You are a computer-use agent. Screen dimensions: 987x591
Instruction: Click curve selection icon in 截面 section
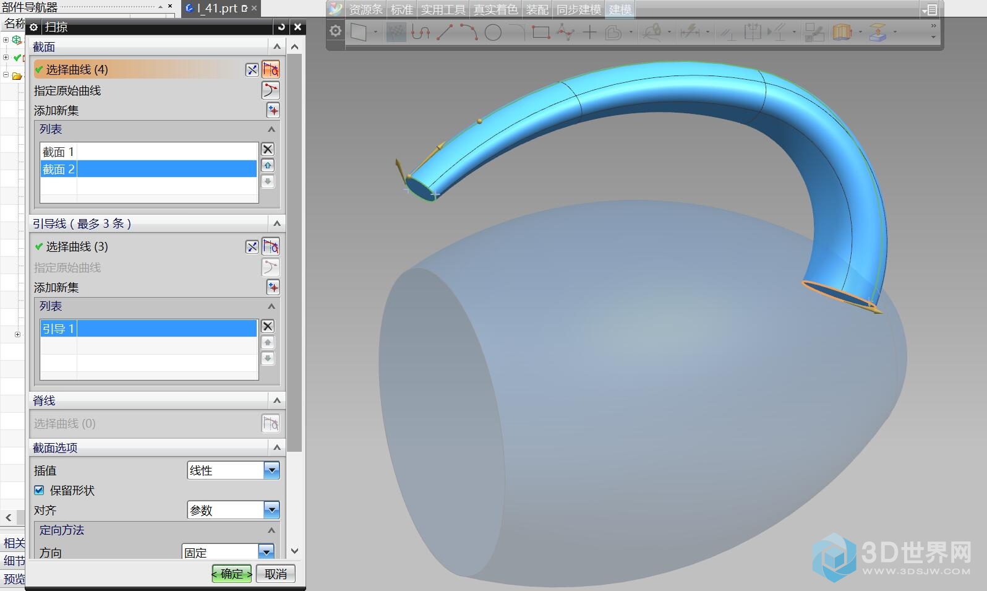pyautogui.click(x=271, y=69)
